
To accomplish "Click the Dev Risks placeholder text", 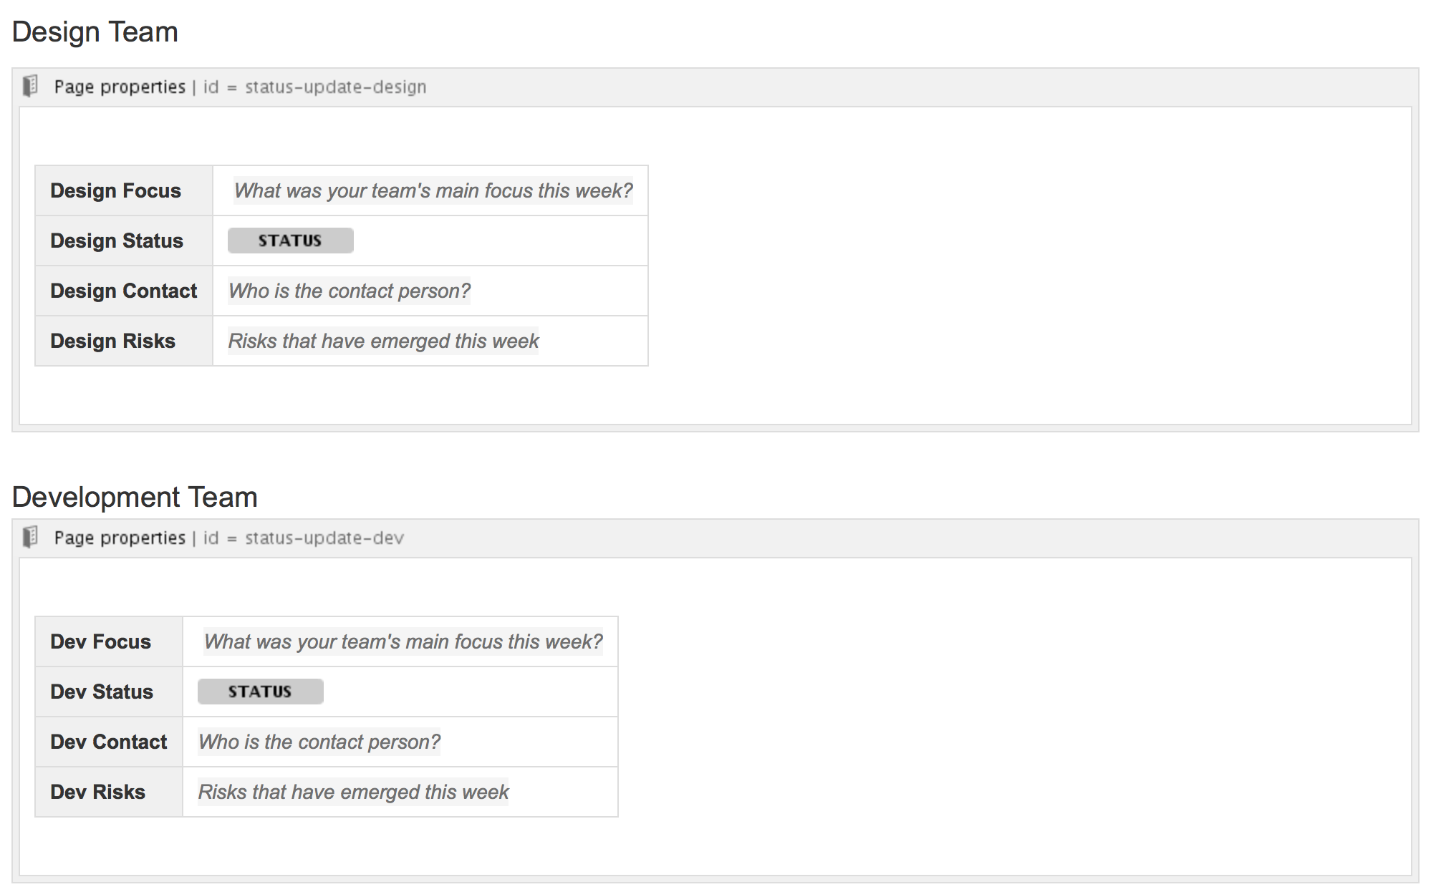I will click(x=353, y=792).
